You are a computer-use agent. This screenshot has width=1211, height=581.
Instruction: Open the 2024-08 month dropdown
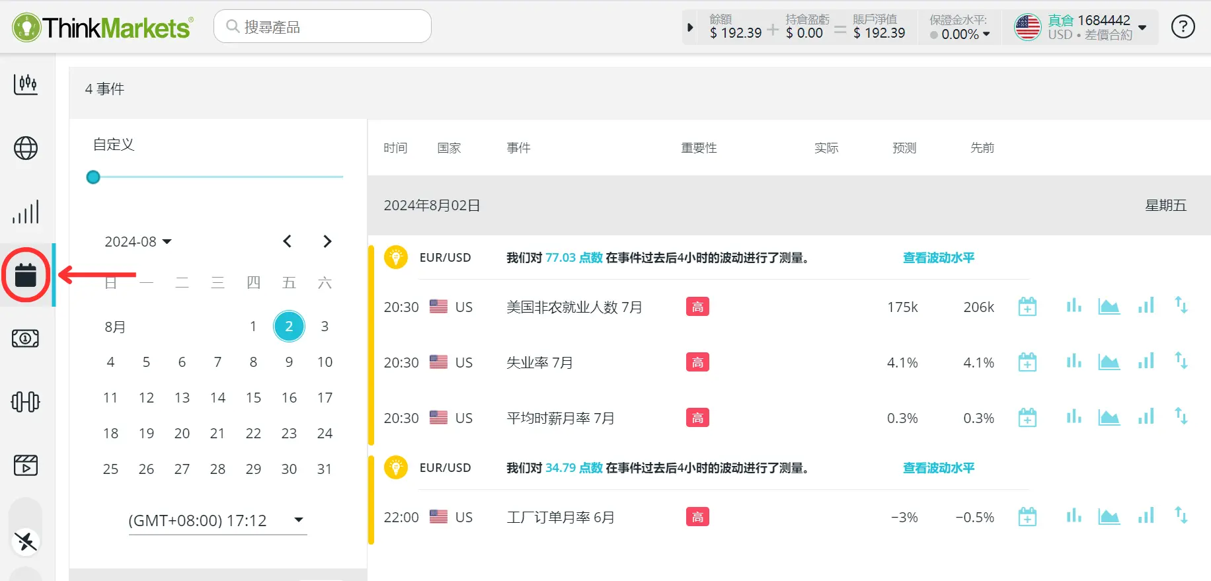point(138,242)
